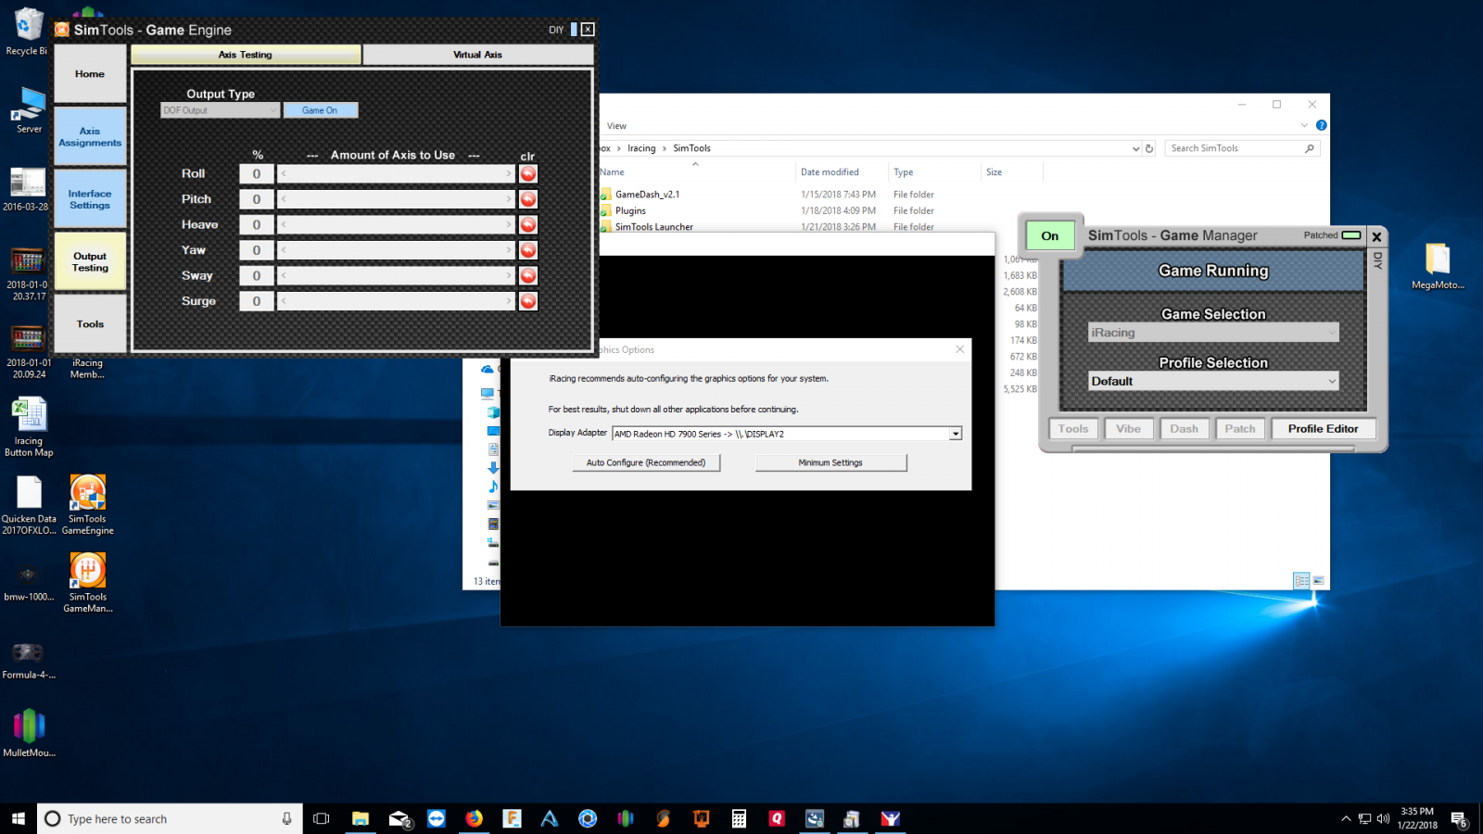This screenshot has height=834, width=1483.
Task: Open the Axis Assignments section
Action: 90,136
